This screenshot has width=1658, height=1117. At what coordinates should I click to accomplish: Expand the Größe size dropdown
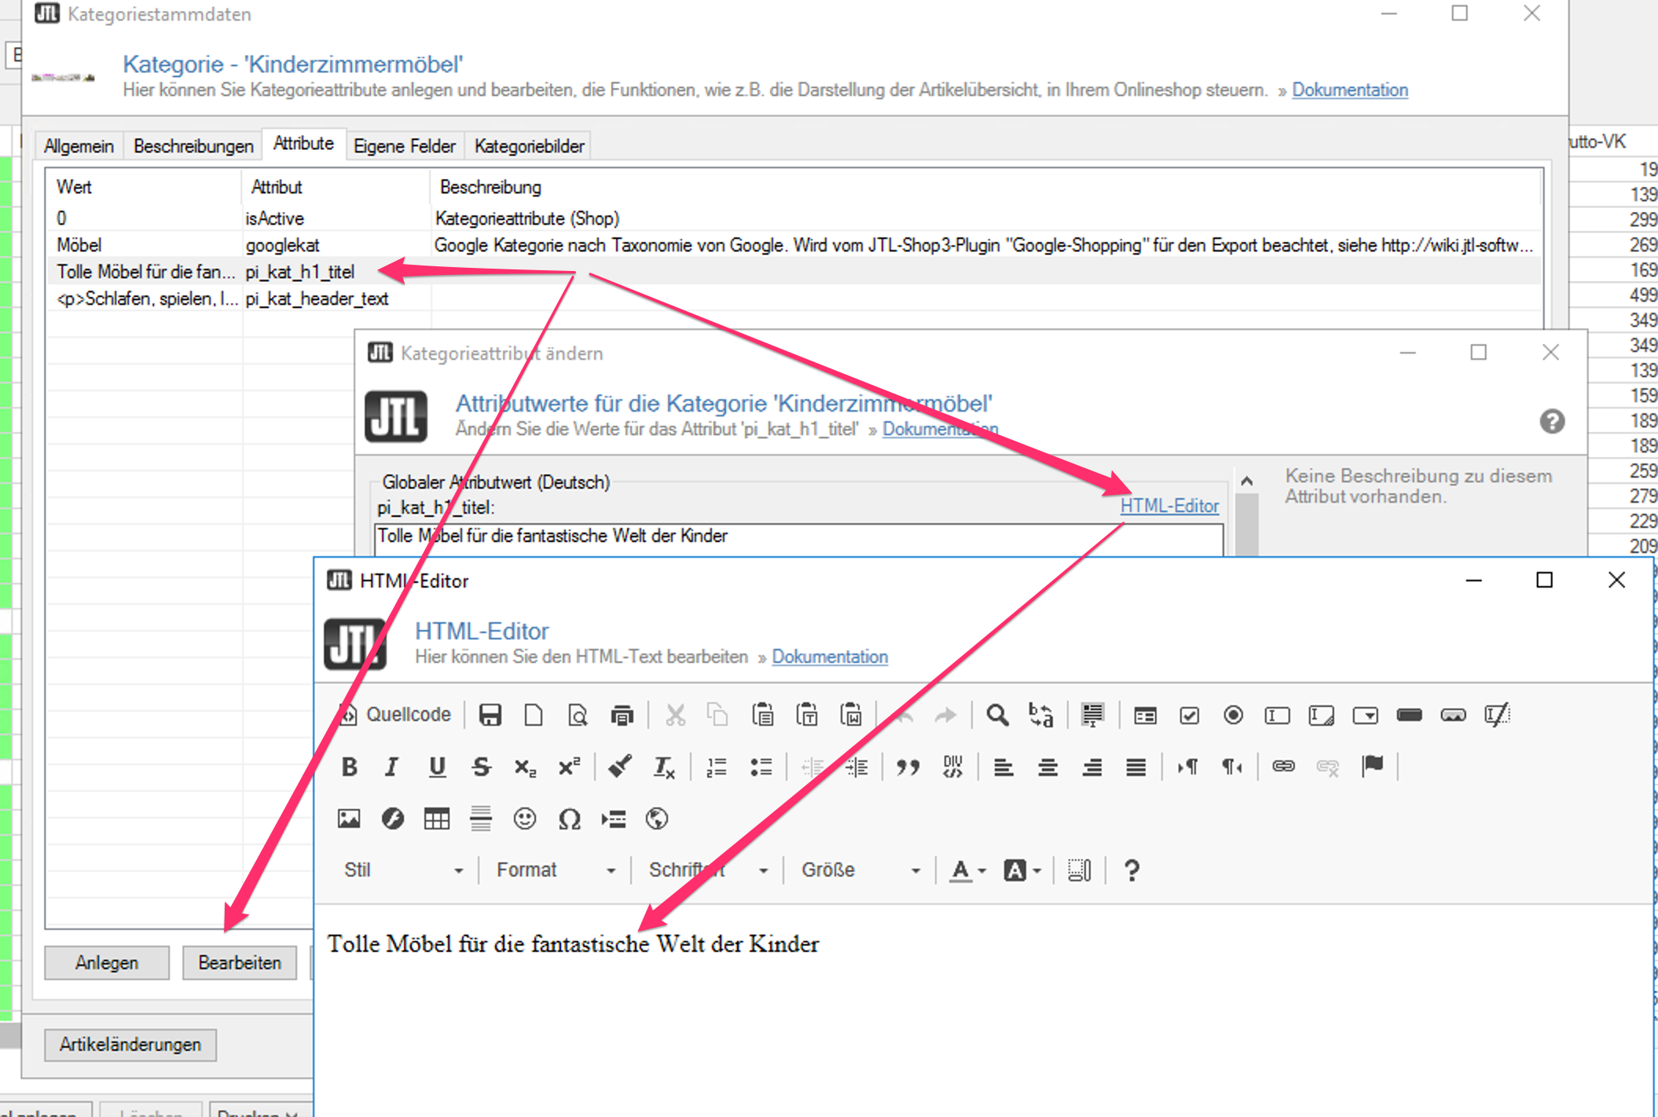click(x=860, y=870)
